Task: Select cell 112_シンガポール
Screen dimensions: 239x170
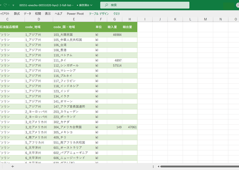Action: (x=74, y=65)
